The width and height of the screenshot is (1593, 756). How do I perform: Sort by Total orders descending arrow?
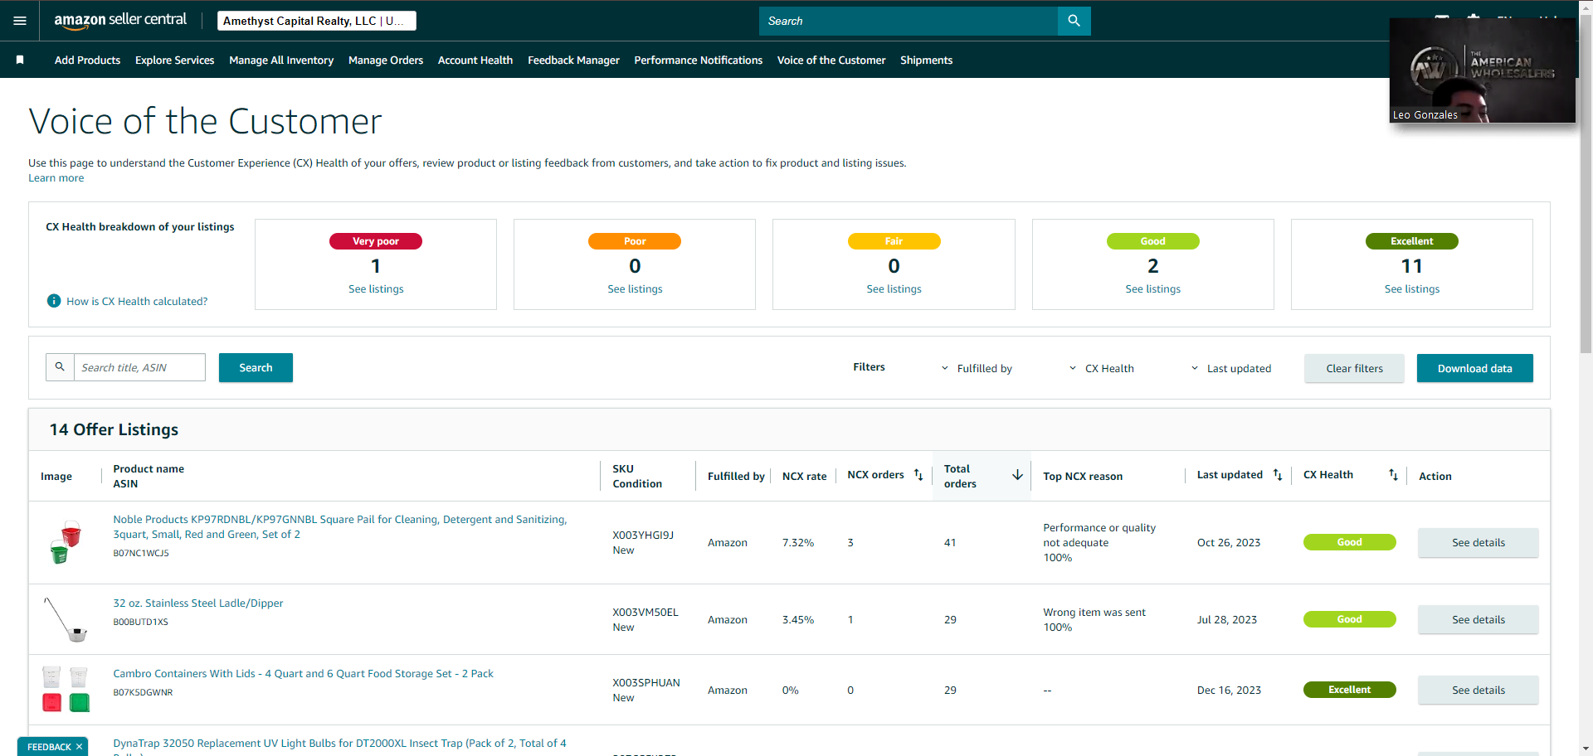1017,475
